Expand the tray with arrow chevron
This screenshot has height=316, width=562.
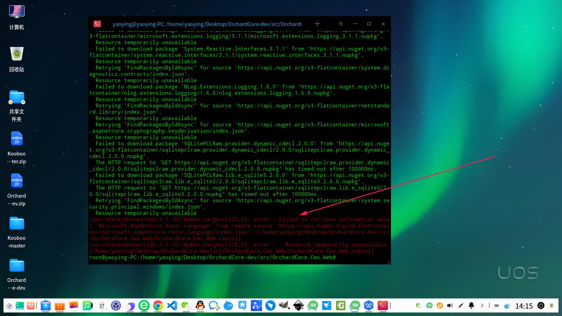point(482,305)
